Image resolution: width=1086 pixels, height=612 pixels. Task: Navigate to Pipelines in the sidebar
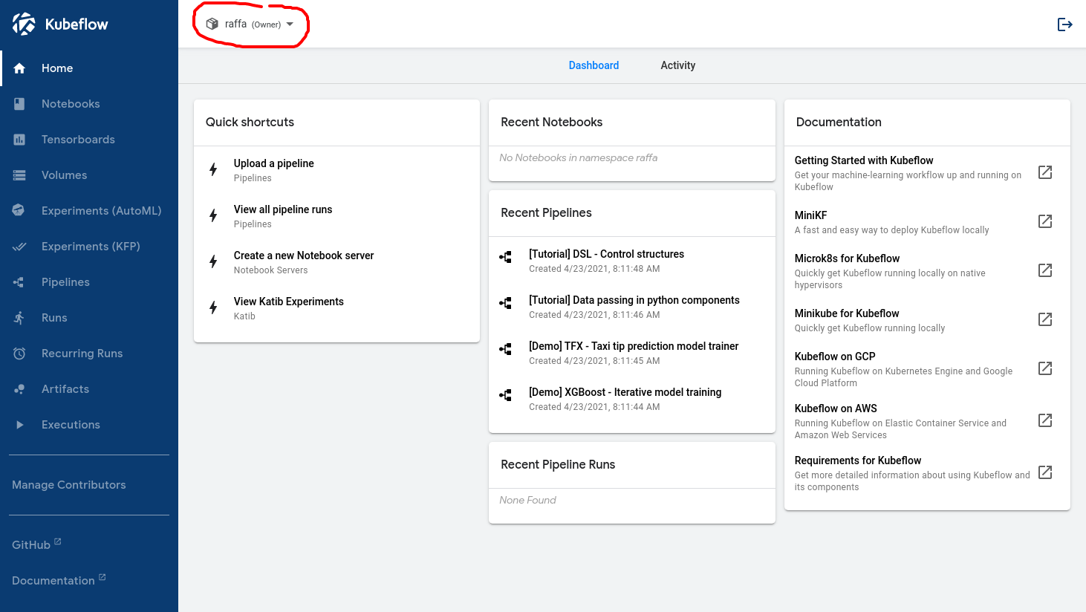[89, 282]
